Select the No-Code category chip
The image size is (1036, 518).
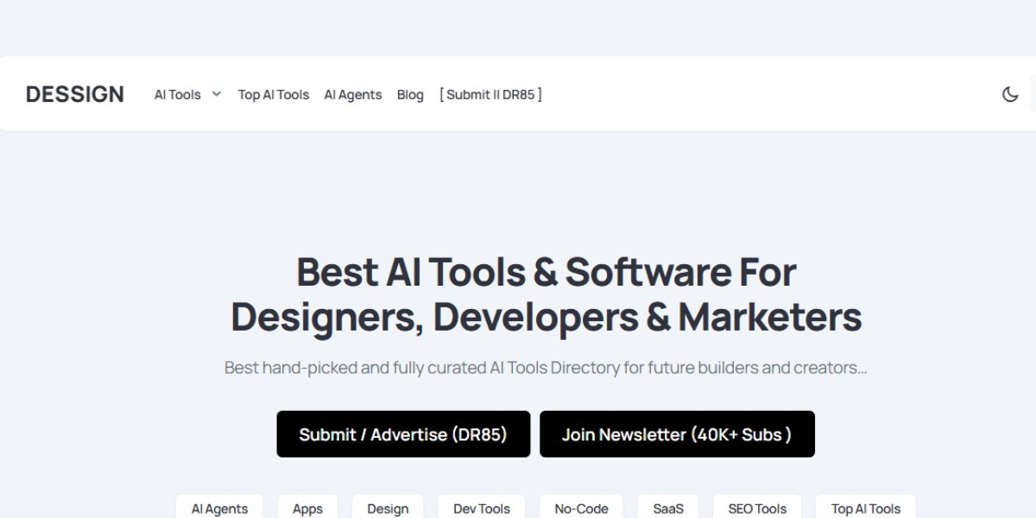pyautogui.click(x=581, y=508)
